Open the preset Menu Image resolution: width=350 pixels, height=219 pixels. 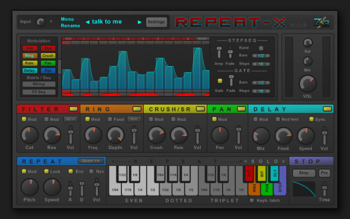[67, 19]
